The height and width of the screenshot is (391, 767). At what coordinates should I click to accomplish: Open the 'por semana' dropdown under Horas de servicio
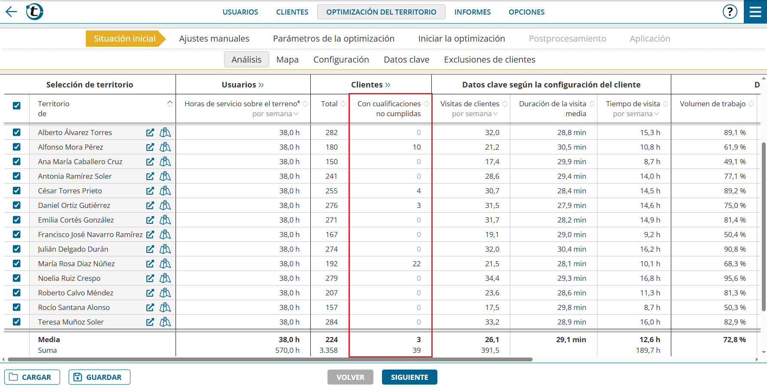(275, 114)
